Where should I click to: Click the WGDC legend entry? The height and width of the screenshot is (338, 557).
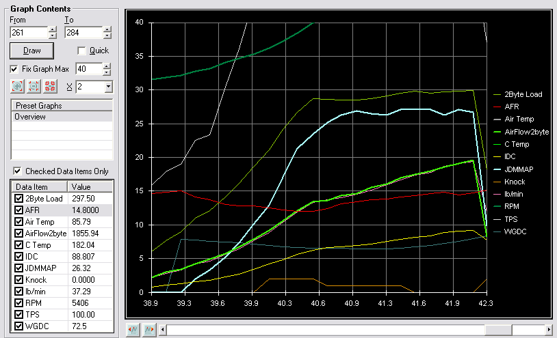point(510,231)
